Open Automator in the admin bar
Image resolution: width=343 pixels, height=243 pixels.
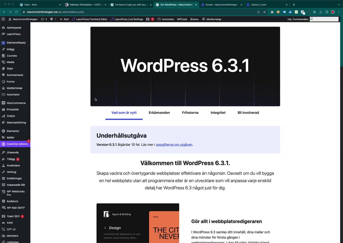[x=166, y=19]
